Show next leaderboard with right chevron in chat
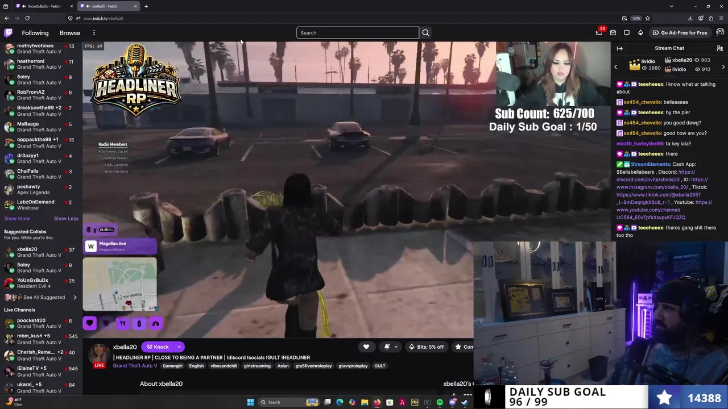The width and height of the screenshot is (728, 409). (723, 67)
